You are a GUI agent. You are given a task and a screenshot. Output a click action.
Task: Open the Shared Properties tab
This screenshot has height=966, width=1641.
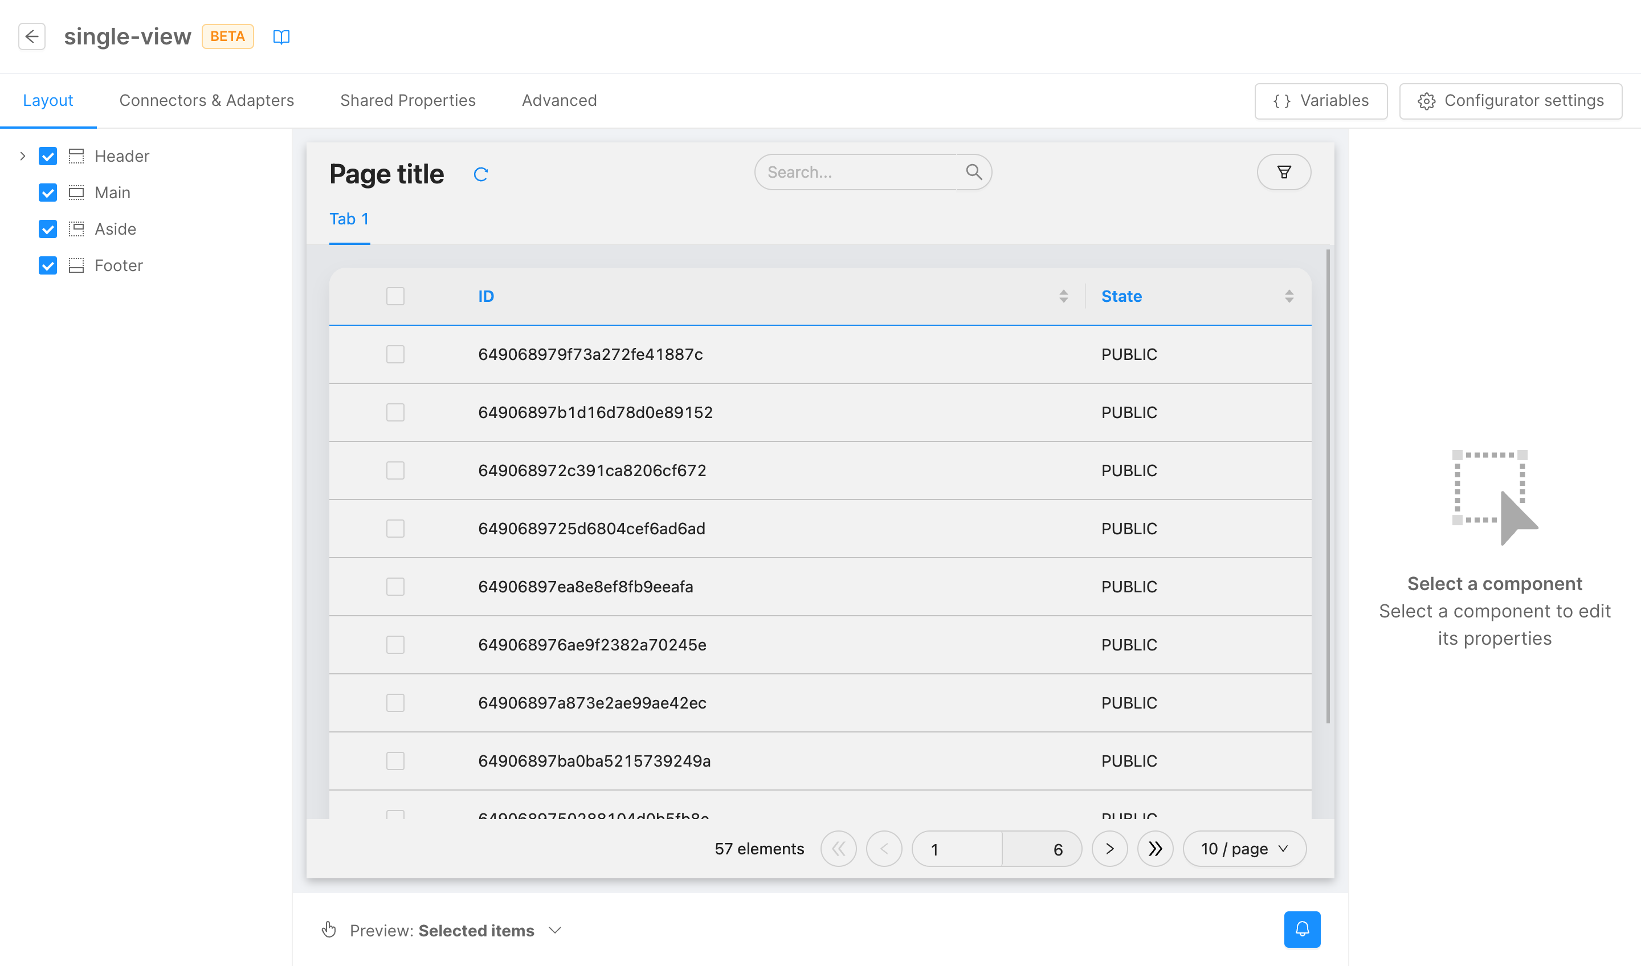click(x=407, y=100)
